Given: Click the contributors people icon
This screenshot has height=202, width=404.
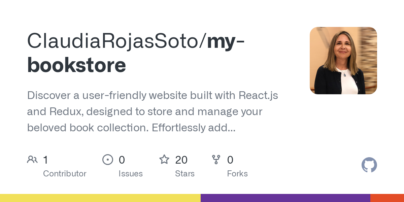Looking at the screenshot, I should (x=32, y=160).
